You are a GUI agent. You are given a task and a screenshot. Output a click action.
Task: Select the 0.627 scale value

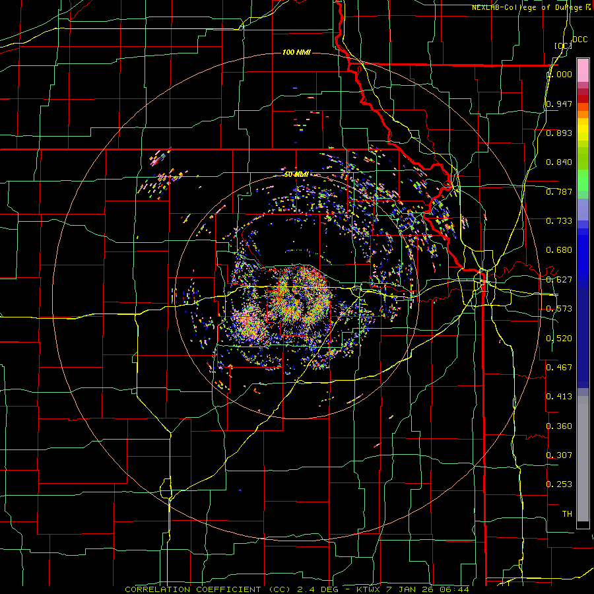click(x=559, y=280)
